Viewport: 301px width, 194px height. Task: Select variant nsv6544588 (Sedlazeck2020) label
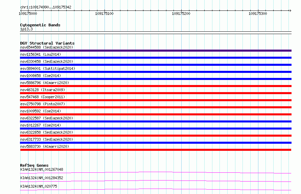pos(47,47)
